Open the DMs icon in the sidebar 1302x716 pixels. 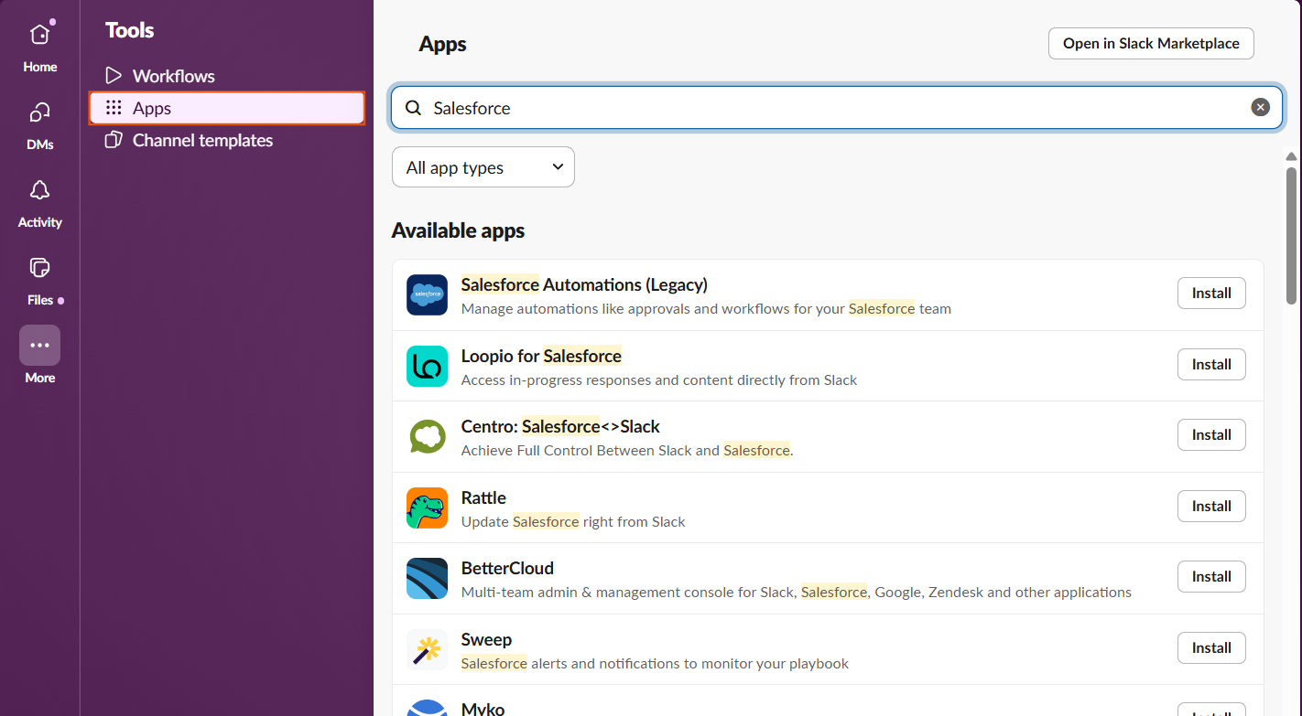click(39, 112)
